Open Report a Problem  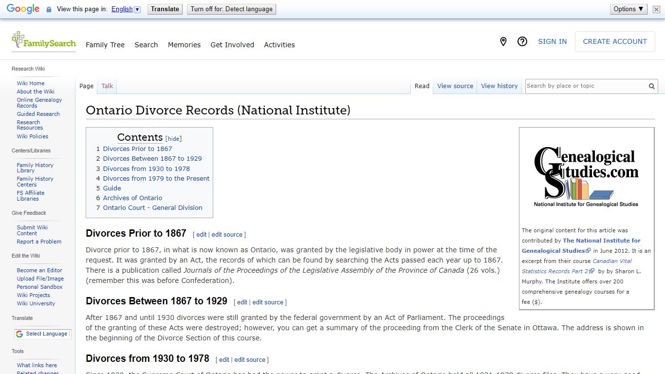coord(39,242)
